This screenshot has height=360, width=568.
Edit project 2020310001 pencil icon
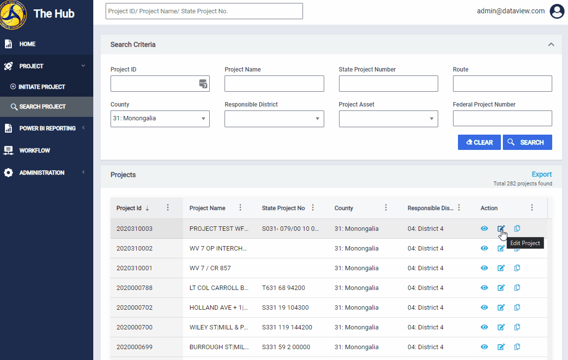tap(501, 268)
